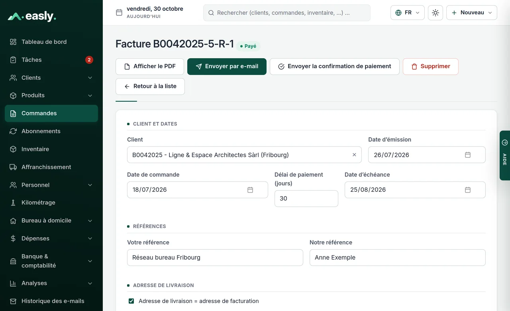This screenshot has height=311, width=510.
Task: Expand Banque & comptabilité section
Action: (x=90, y=261)
